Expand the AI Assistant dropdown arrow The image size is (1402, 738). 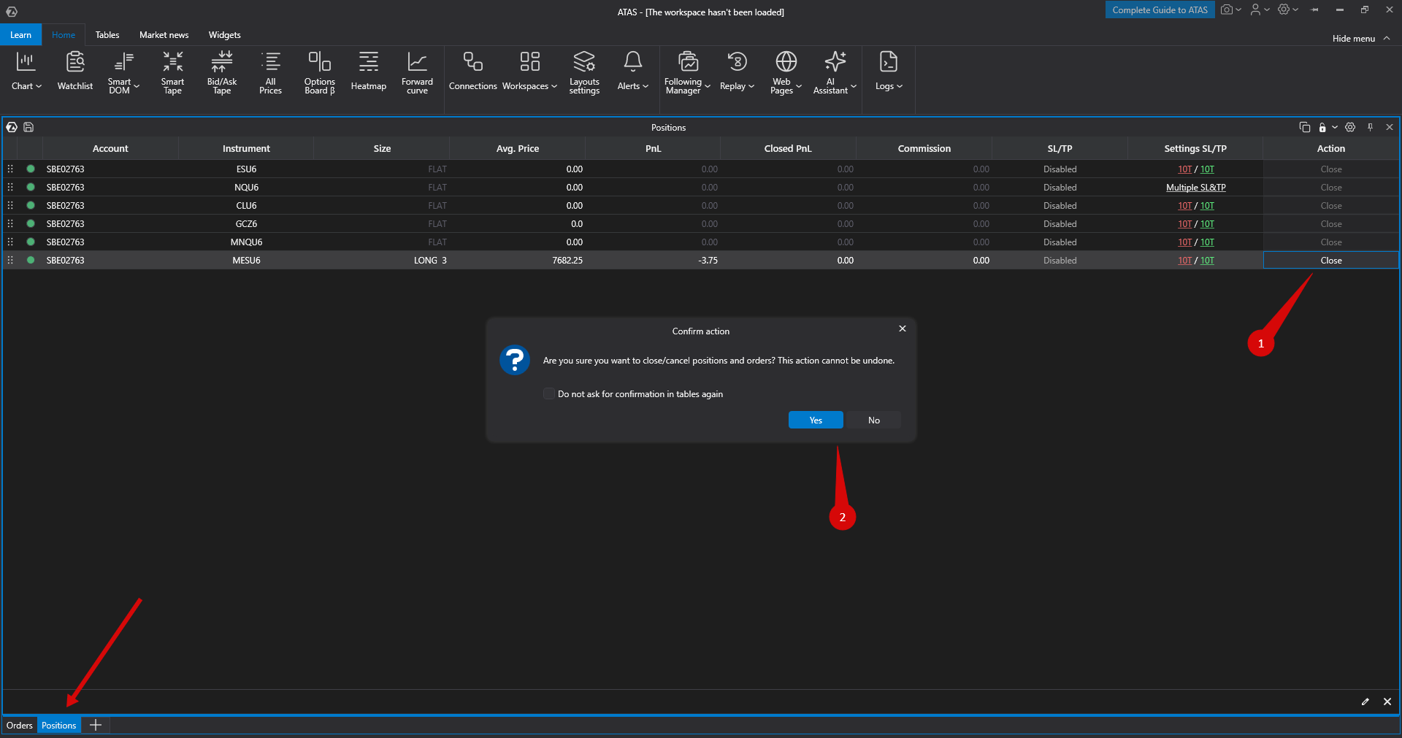click(854, 86)
